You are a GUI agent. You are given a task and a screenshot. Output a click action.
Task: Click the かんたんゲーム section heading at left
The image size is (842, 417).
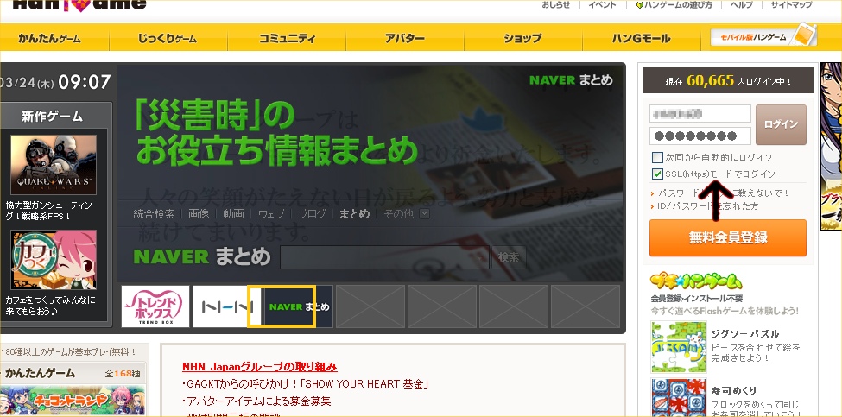click(41, 372)
